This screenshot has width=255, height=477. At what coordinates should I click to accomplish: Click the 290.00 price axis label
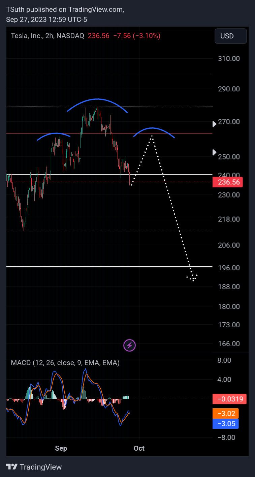(229, 89)
